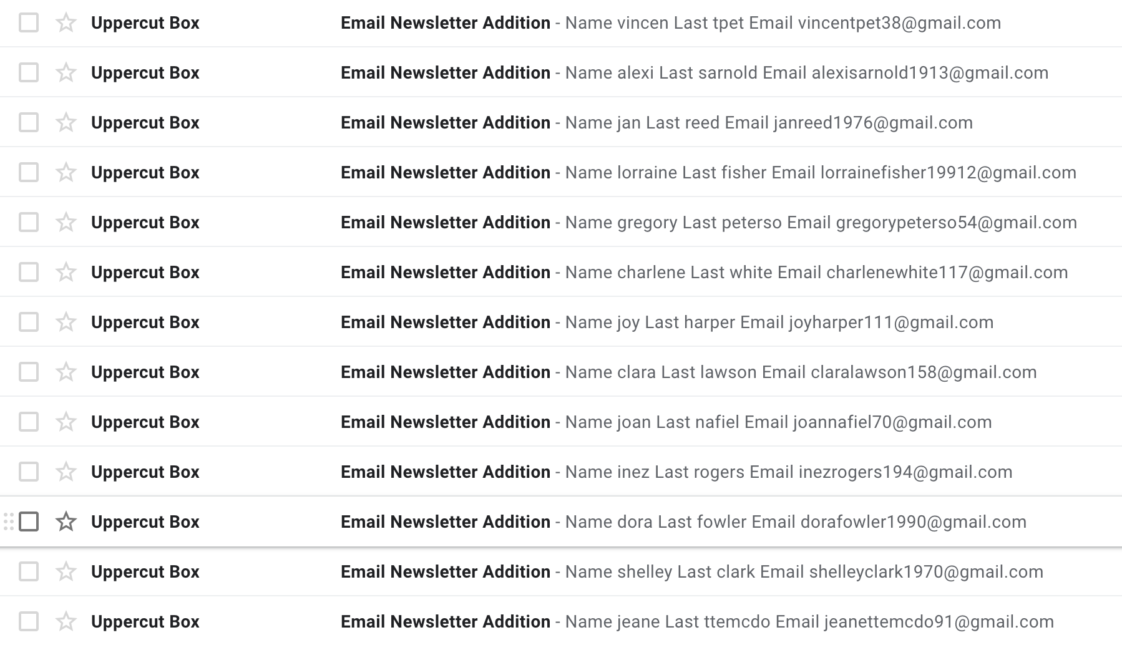Tick checkbox for inezrogers194@gmail.com email
This screenshot has height=645, width=1122.
pyautogui.click(x=29, y=472)
